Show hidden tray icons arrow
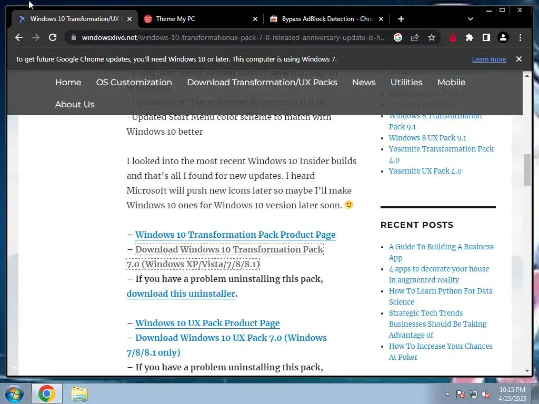The width and height of the screenshot is (539, 404). [x=447, y=394]
